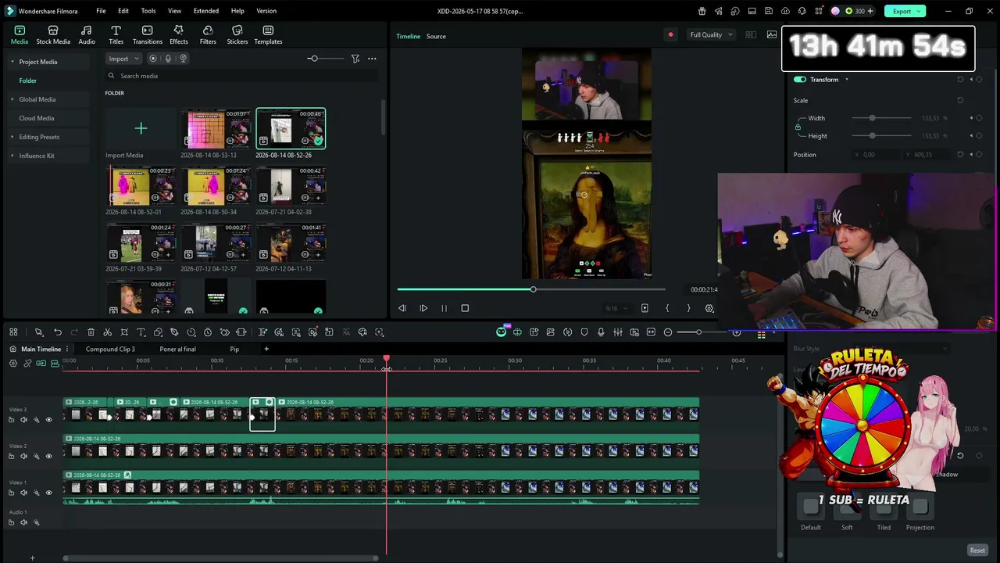This screenshot has width=1000, height=563.
Task: Click the record media icon beside Import
Action: 153,59
